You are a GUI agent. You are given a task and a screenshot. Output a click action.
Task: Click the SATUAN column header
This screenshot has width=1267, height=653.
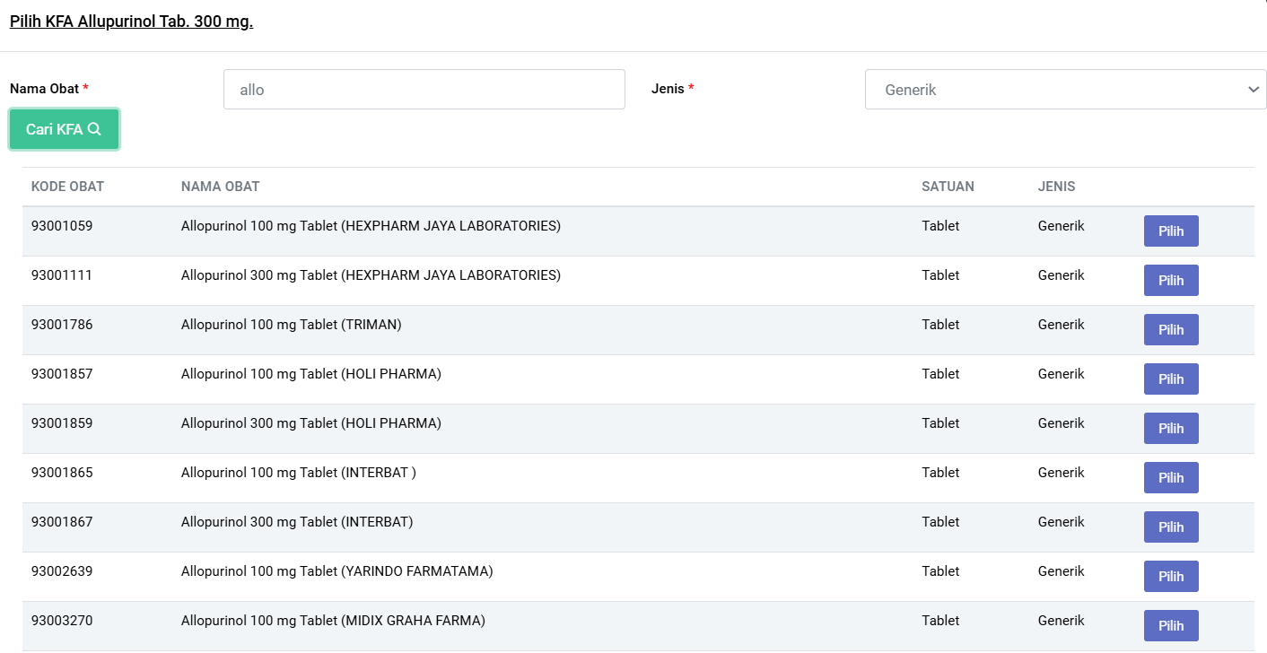pyautogui.click(x=948, y=187)
